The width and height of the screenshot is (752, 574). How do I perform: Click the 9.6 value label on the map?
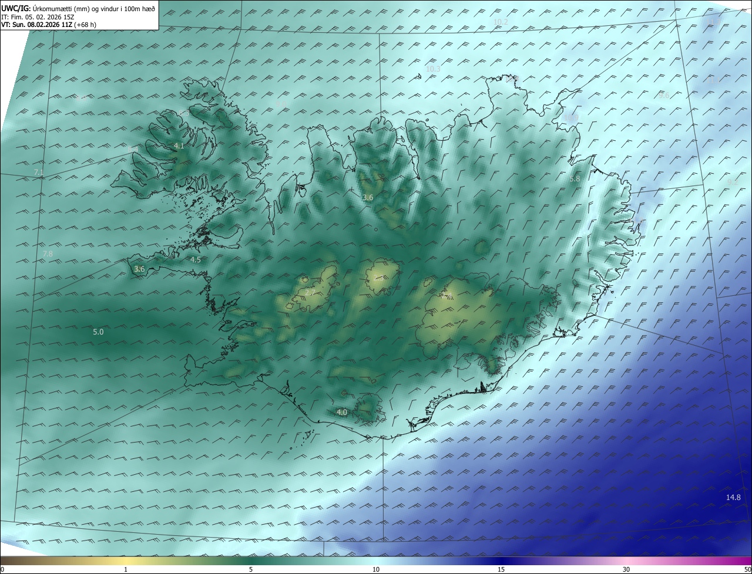(664, 95)
